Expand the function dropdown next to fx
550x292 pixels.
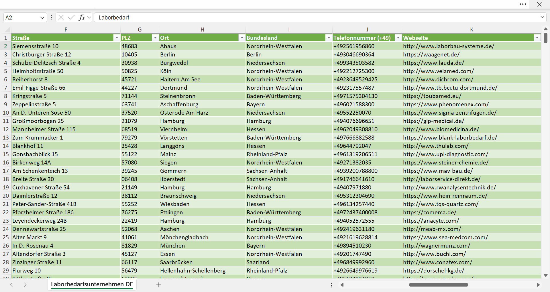pos(89,17)
